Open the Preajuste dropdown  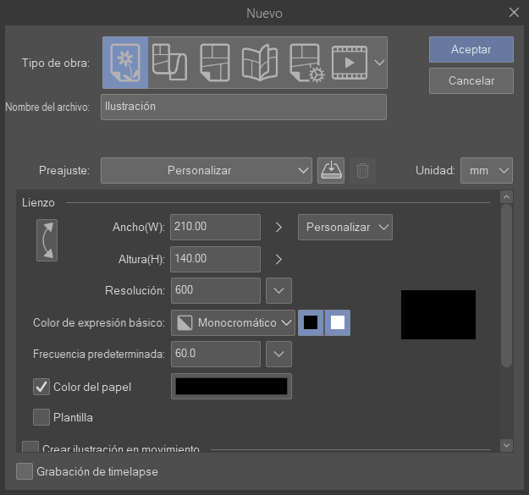(207, 170)
